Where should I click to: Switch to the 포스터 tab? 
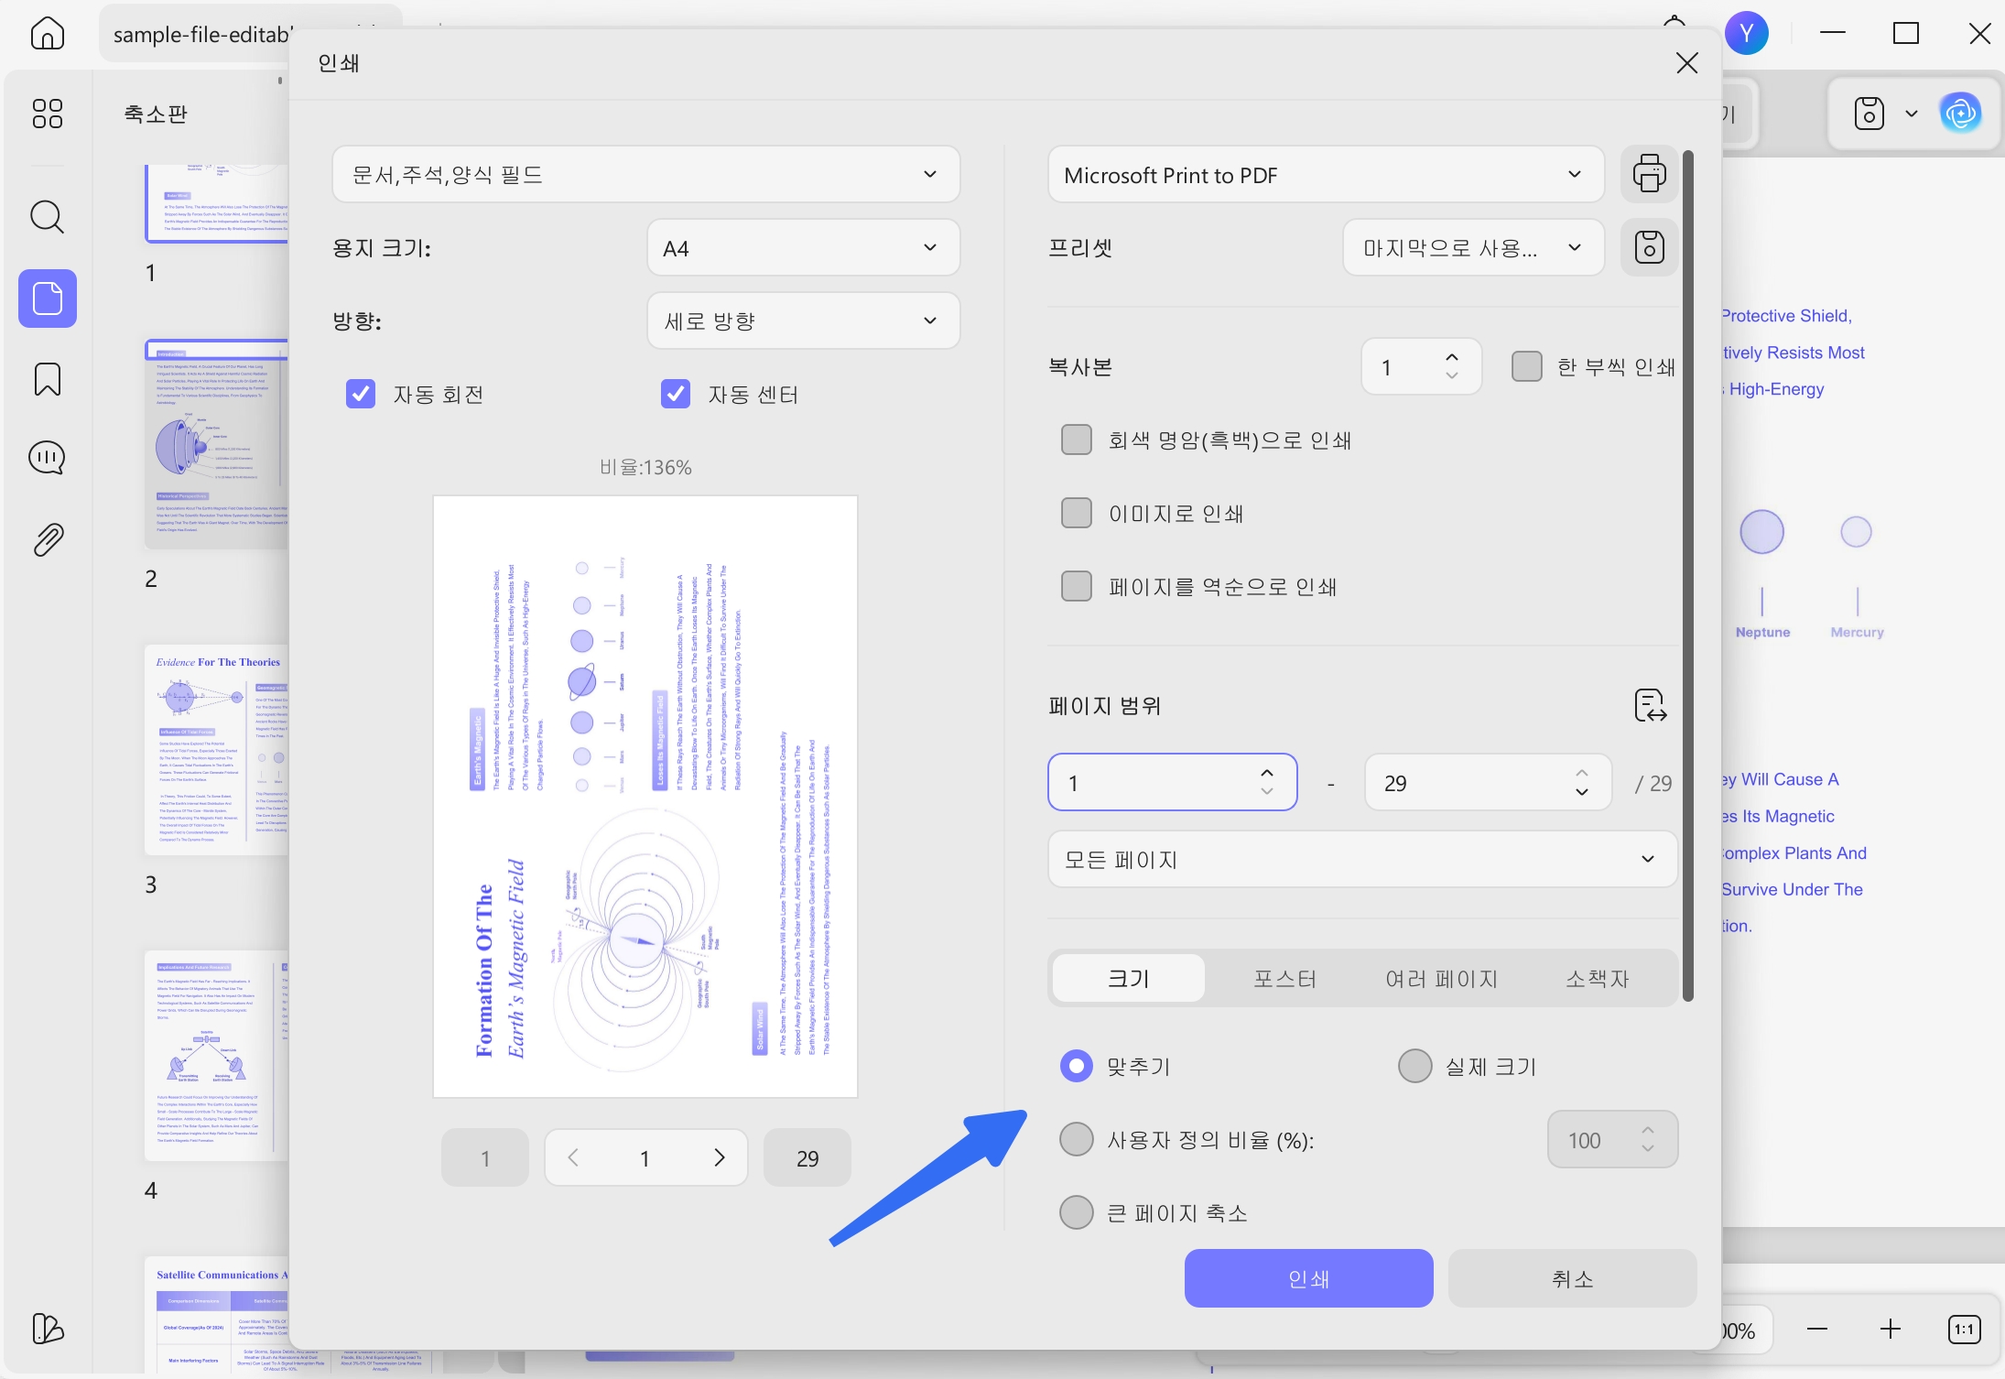pos(1284,978)
